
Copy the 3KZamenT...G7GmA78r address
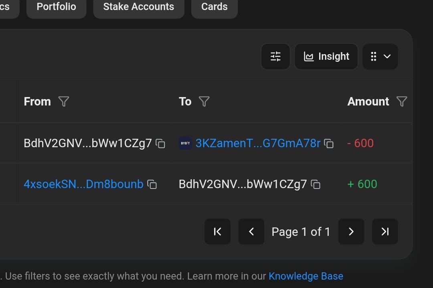tap(329, 144)
